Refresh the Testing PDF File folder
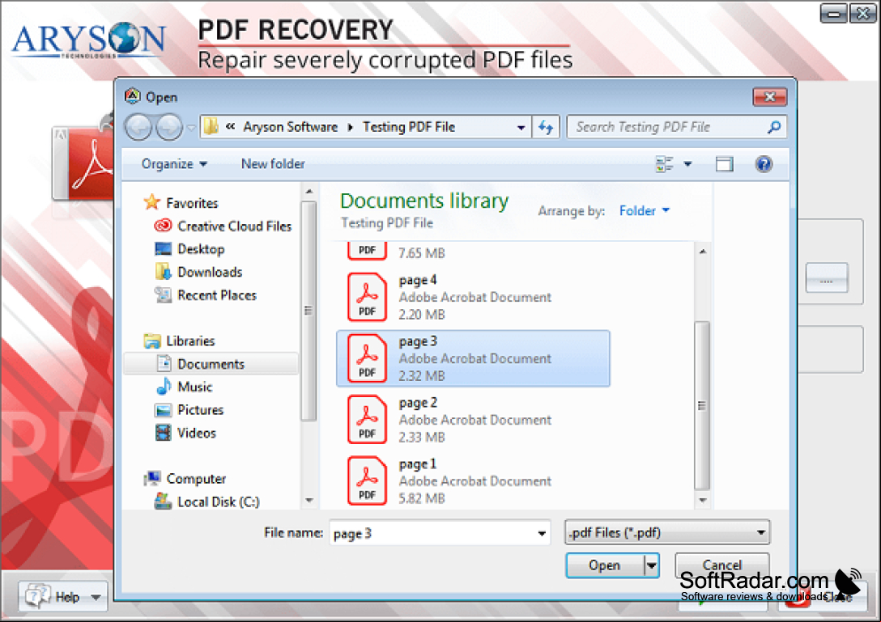Screen dimensions: 881x622 pyautogui.click(x=546, y=128)
